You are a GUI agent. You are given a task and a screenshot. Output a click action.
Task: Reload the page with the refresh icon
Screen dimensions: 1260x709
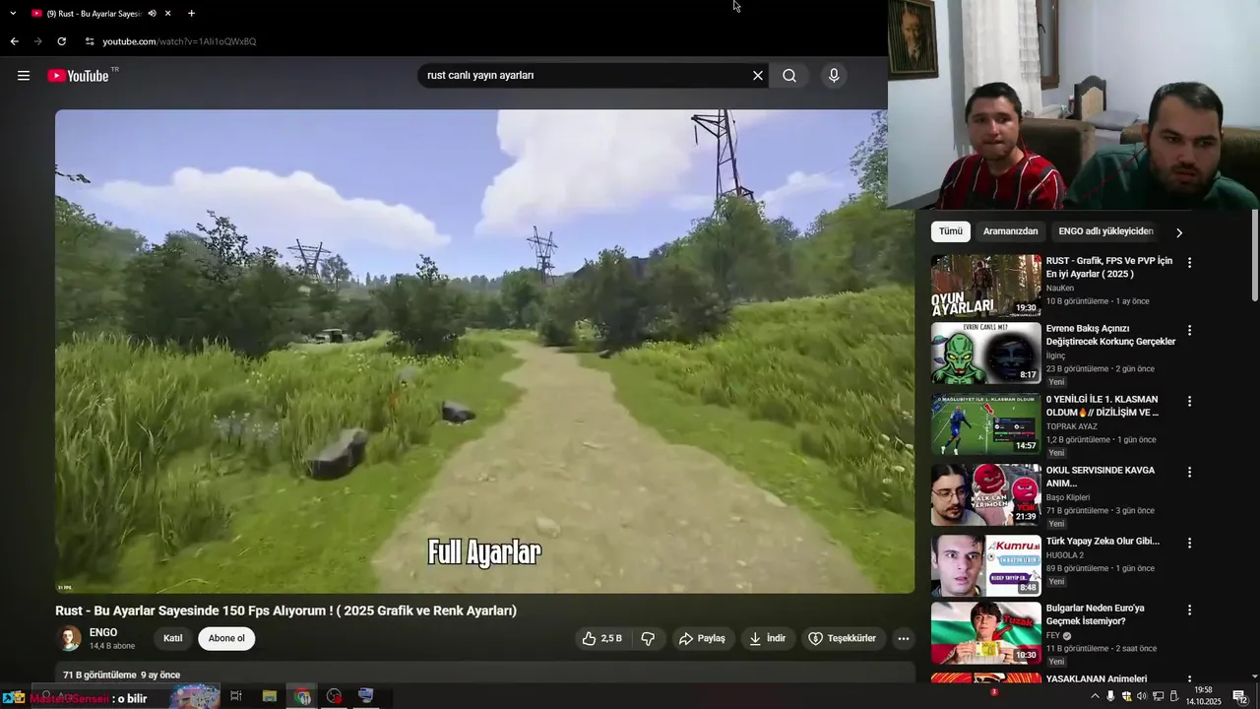(61, 41)
